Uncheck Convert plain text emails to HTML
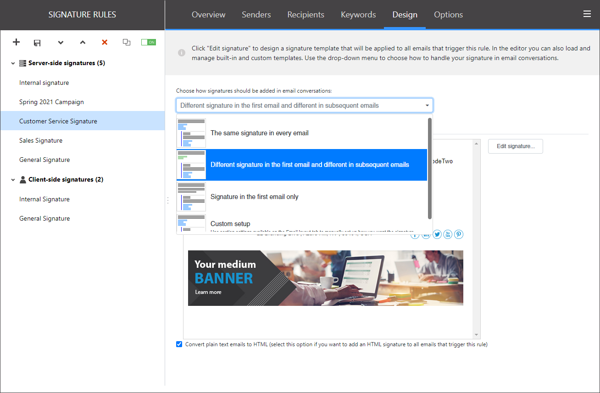Image resolution: width=600 pixels, height=393 pixels. (178, 344)
